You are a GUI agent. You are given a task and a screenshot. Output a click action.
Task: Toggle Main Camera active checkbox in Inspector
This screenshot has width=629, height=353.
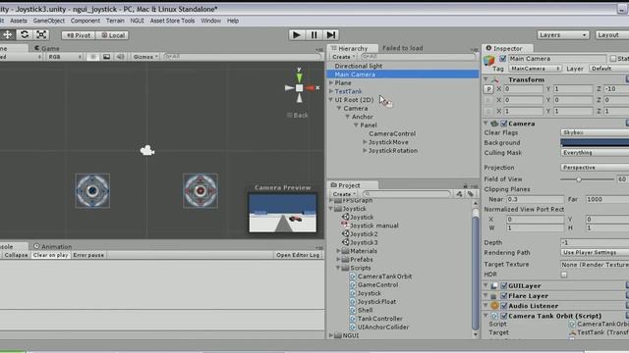point(502,59)
